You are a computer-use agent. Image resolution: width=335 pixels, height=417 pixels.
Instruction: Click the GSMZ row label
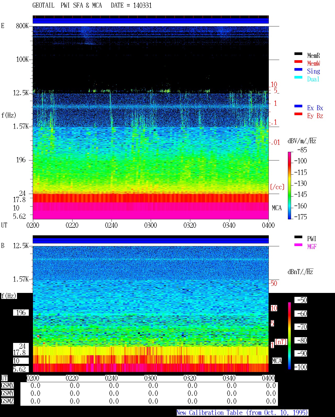click(7, 401)
